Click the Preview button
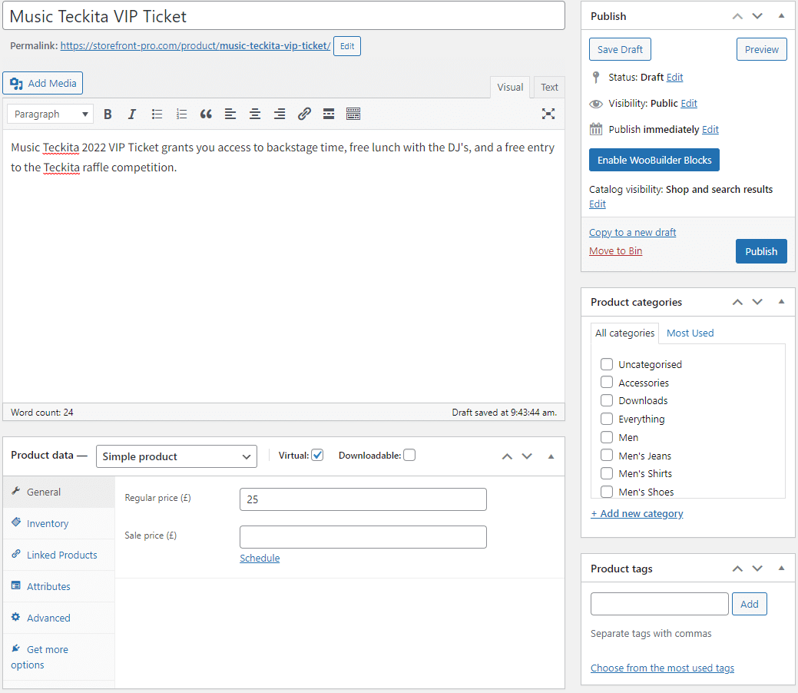 coord(761,49)
